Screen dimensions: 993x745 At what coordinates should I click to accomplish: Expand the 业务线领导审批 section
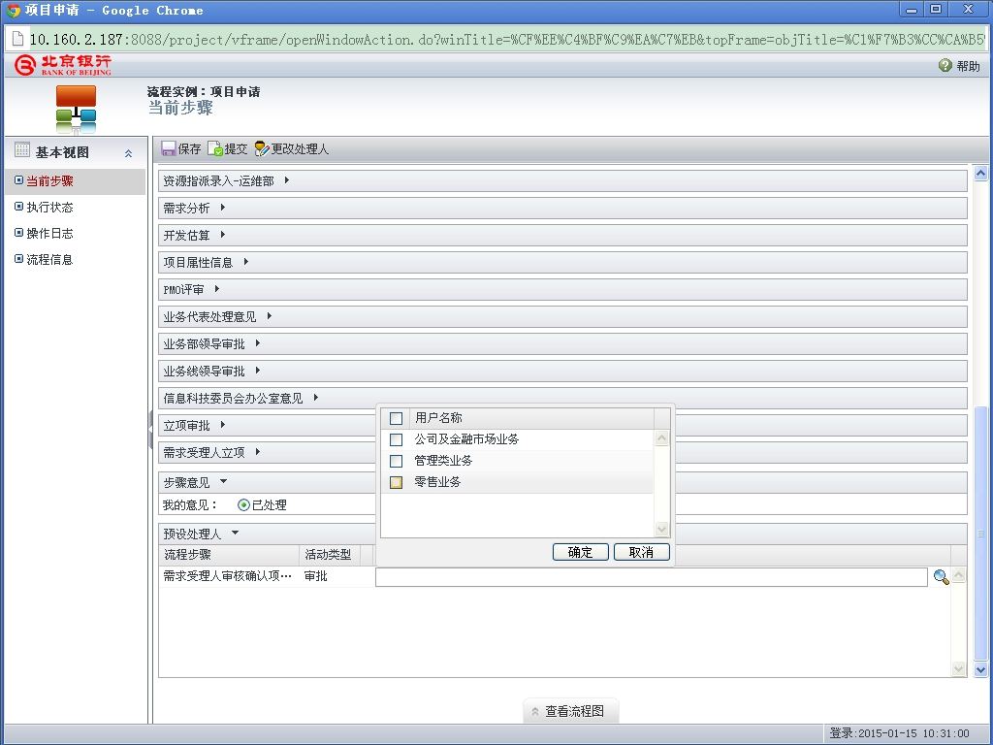coord(258,371)
